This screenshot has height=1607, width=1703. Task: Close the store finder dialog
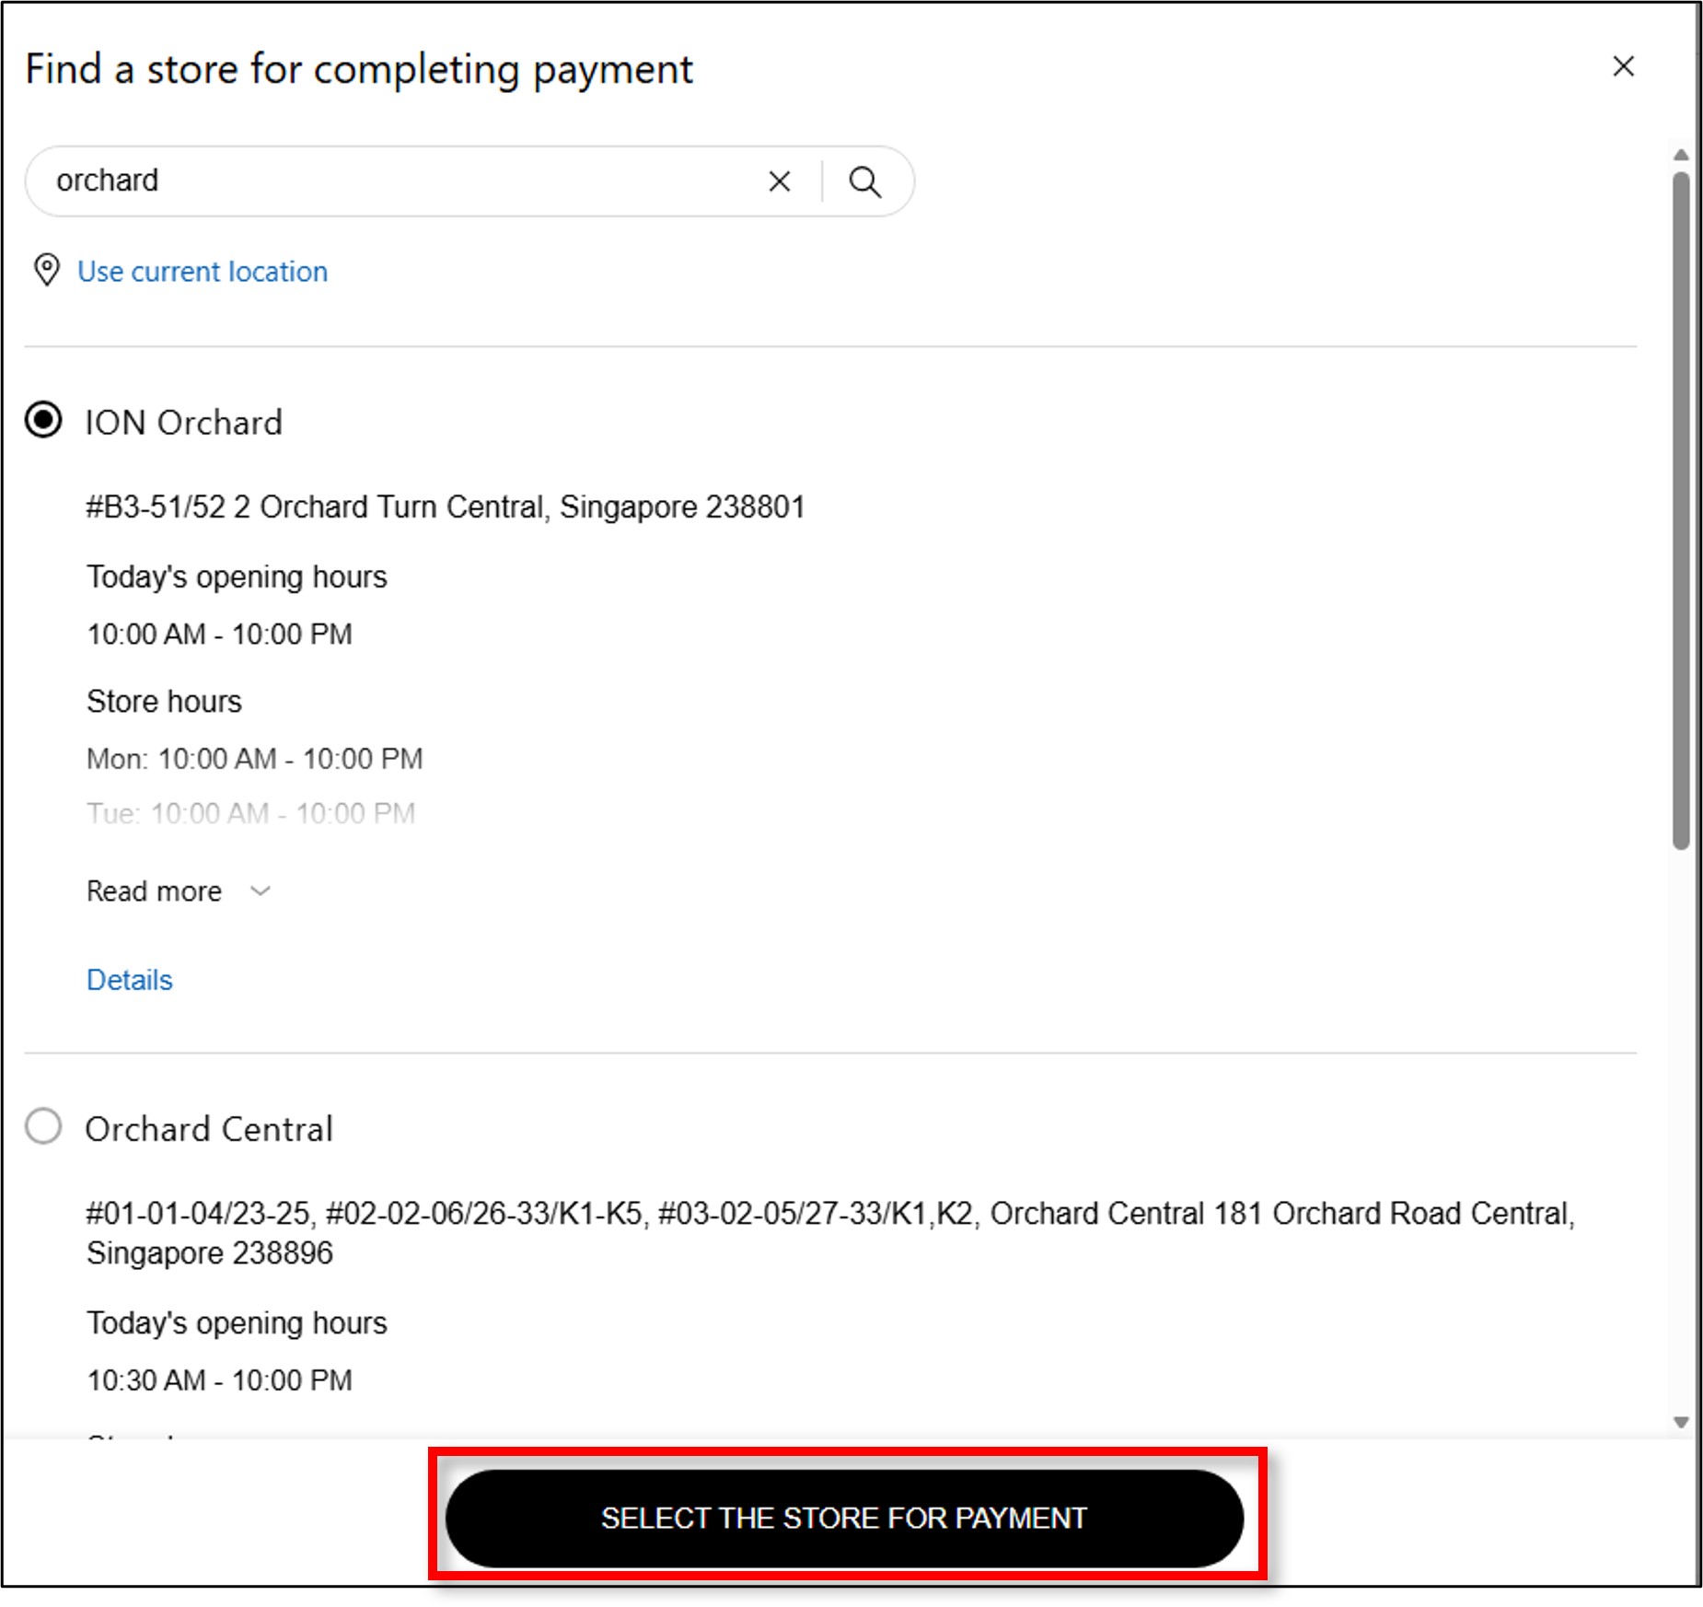click(1623, 66)
